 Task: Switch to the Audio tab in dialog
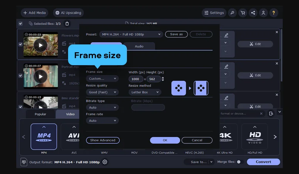(139, 46)
